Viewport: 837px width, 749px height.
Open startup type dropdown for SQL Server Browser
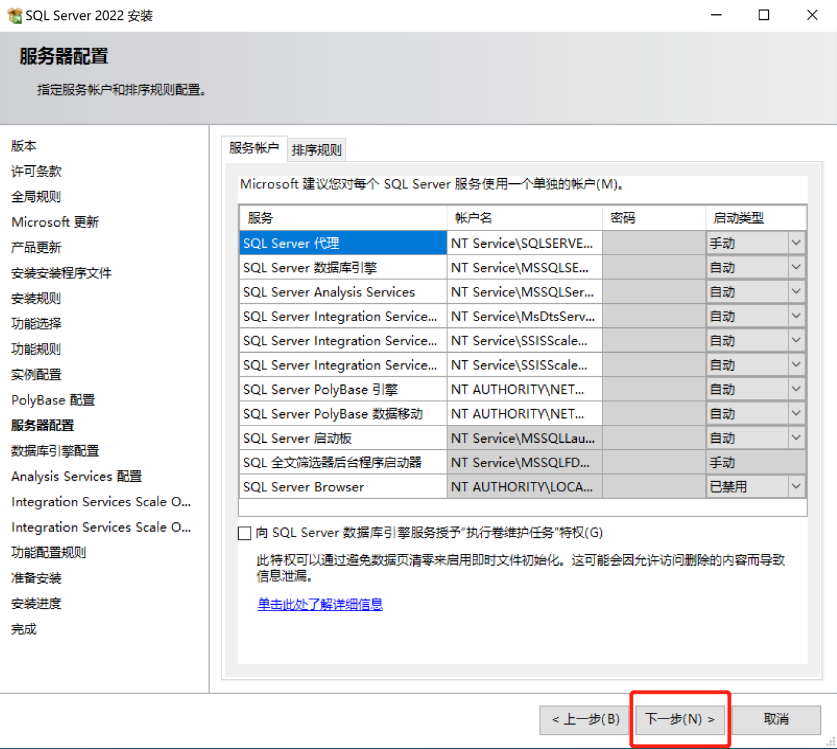[796, 486]
